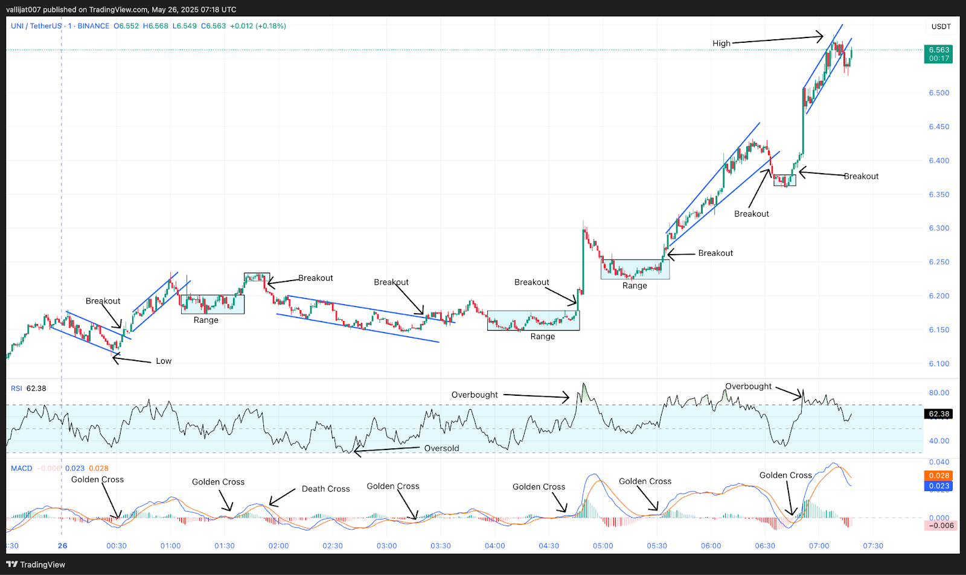Select the green 6.563 current price tag
This screenshot has width=966, height=575.
[938, 50]
